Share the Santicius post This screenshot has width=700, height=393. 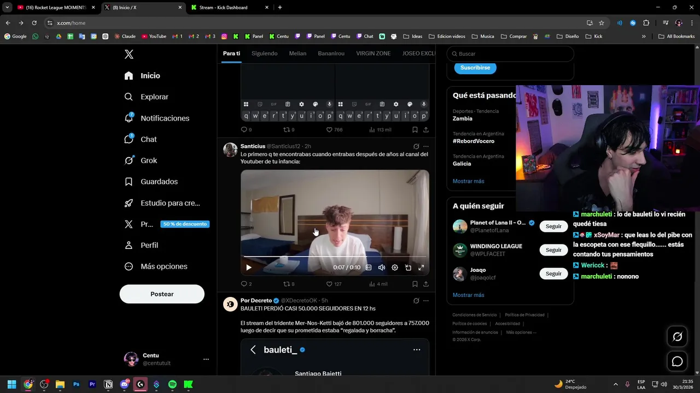pos(425,284)
